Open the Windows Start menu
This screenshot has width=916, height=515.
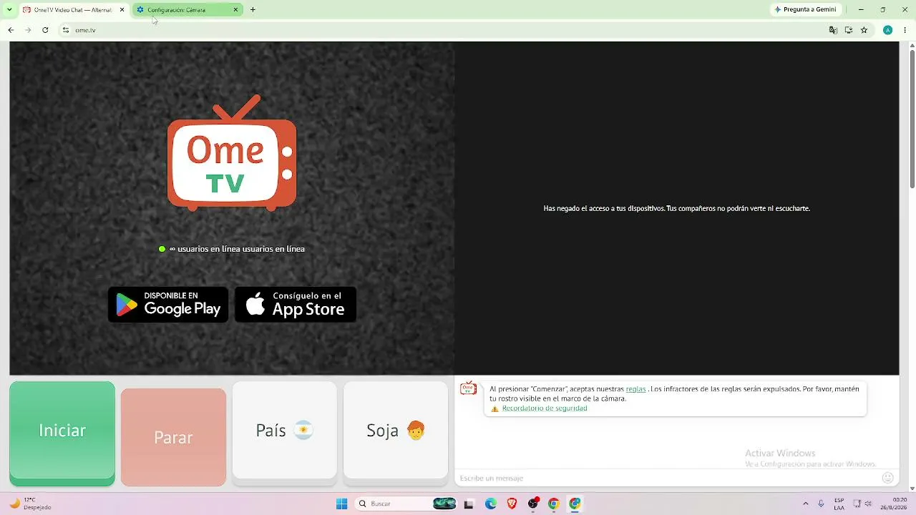point(341,504)
